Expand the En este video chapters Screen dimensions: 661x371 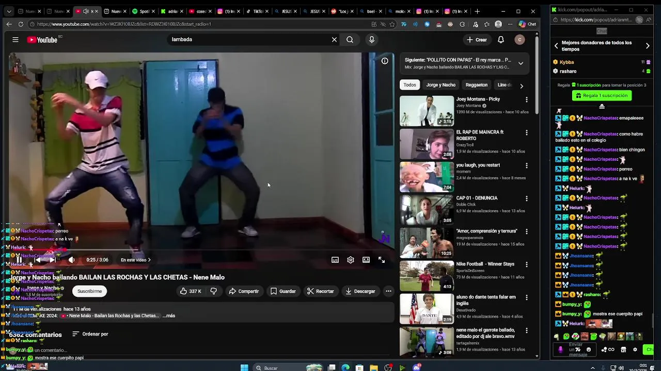coord(136,260)
